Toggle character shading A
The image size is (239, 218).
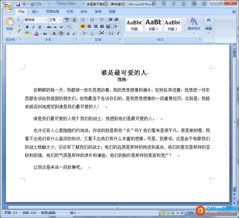pos(54,33)
